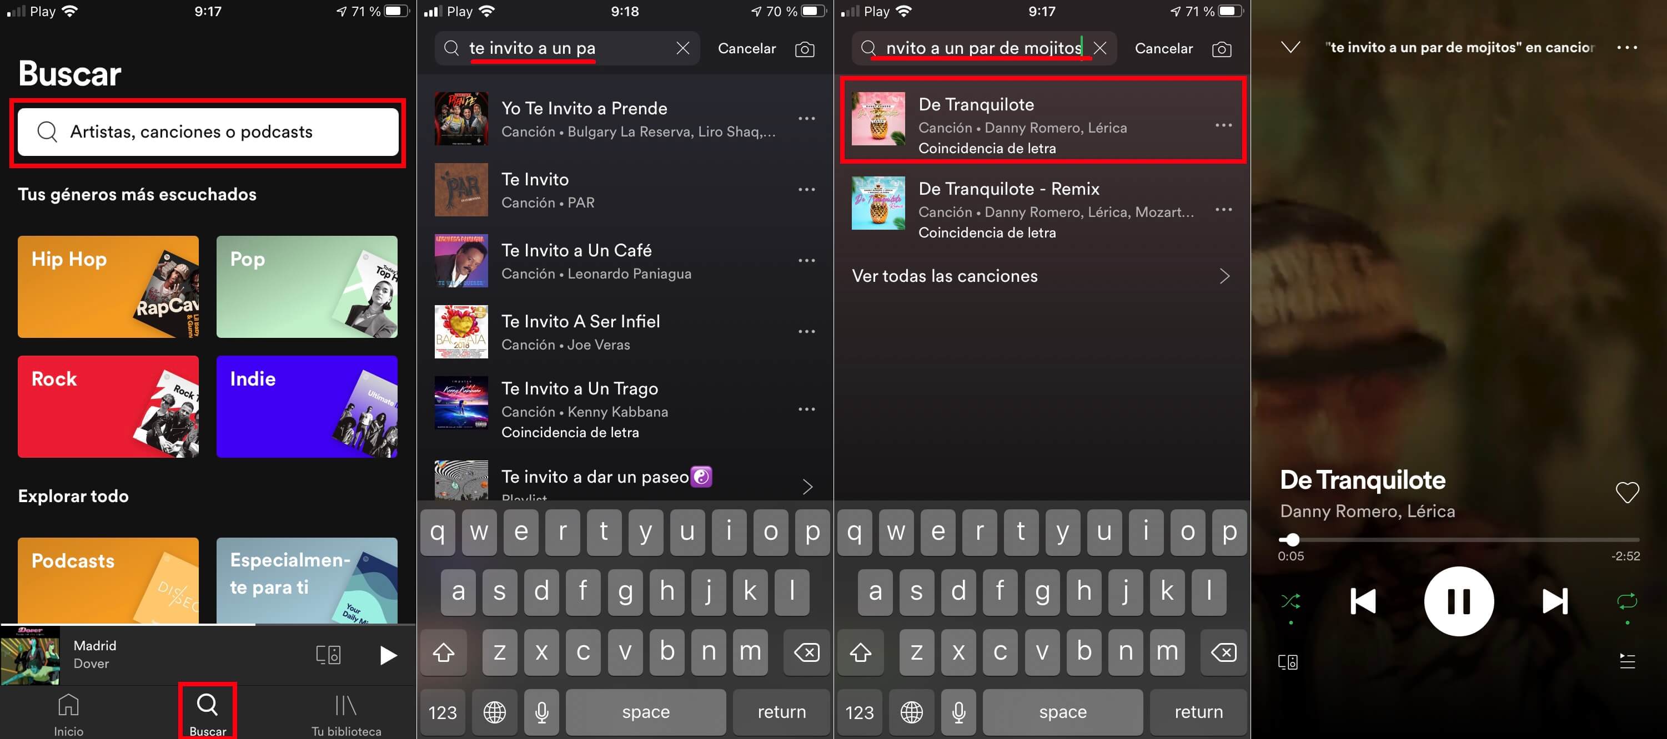Image resolution: width=1667 pixels, height=739 pixels.
Task: Collapse the now playing screen with down chevron
Action: tap(1291, 47)
